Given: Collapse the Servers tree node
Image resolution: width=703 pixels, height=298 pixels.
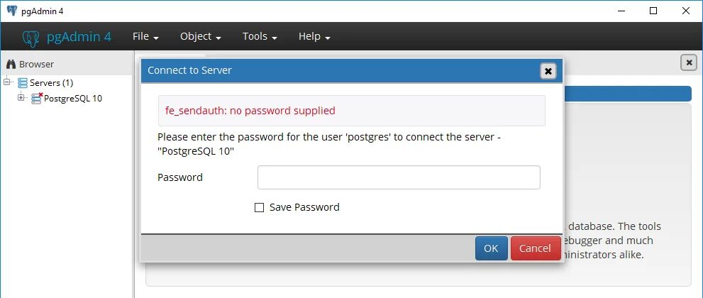Looking at the screenshot, I should coord(8,82).
